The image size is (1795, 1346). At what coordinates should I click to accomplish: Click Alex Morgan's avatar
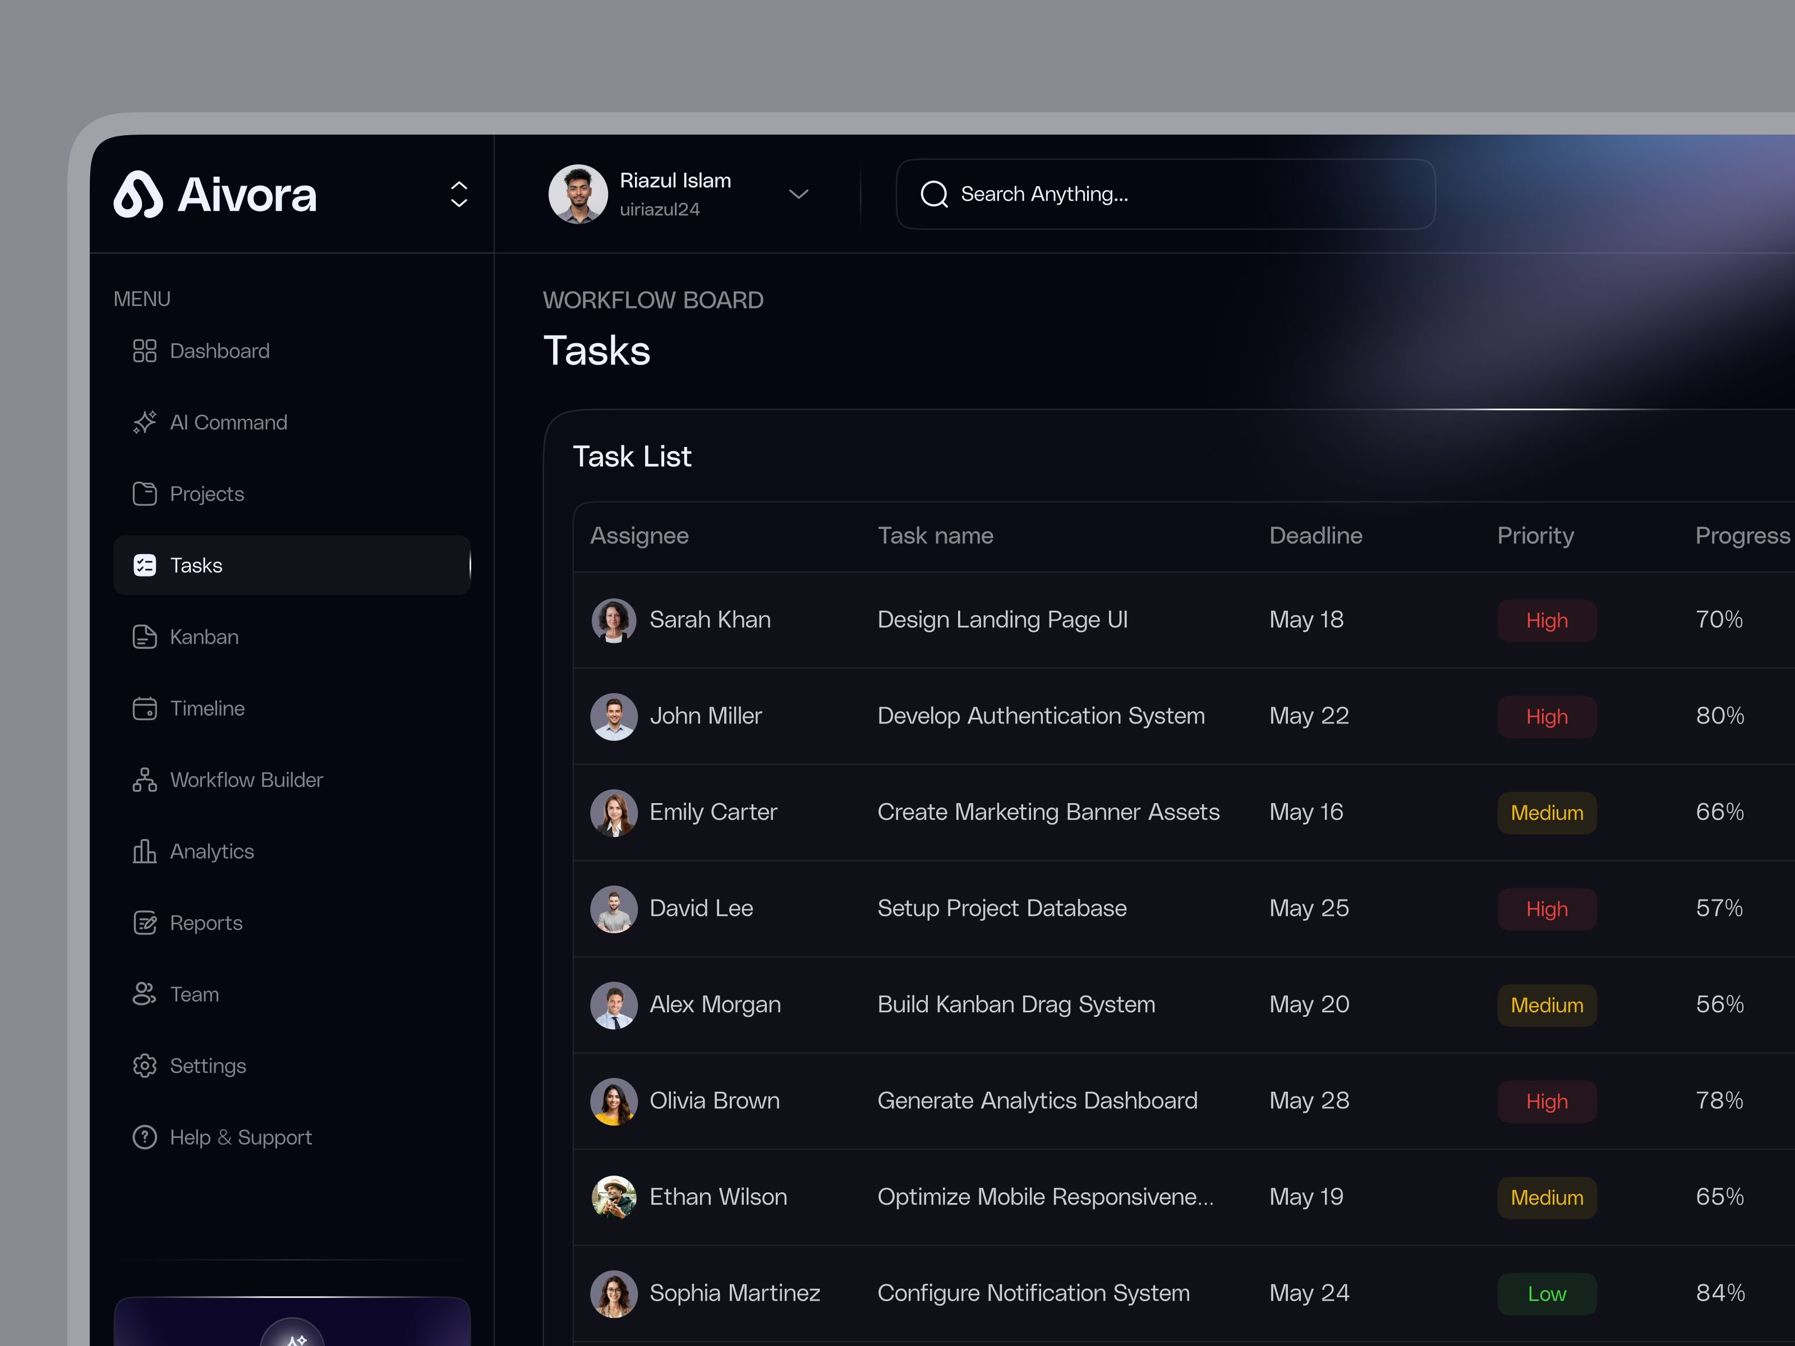point(614,1004)
